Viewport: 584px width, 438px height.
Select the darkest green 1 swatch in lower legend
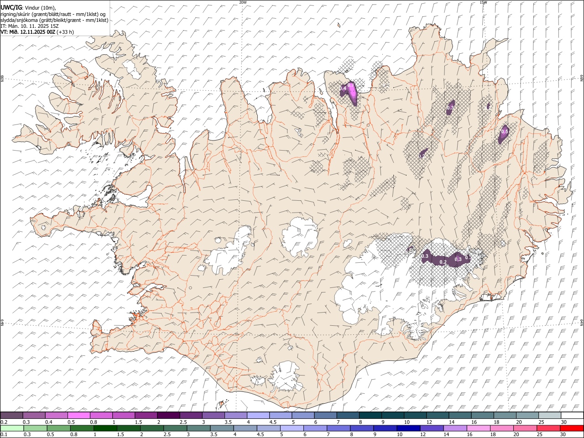105,428
